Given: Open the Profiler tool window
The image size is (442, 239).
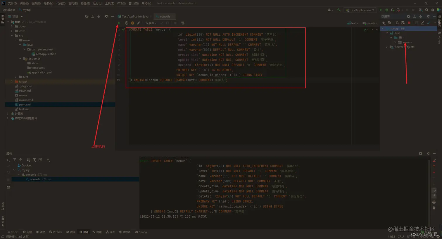Looking at the screenshot, I should 56,232.
